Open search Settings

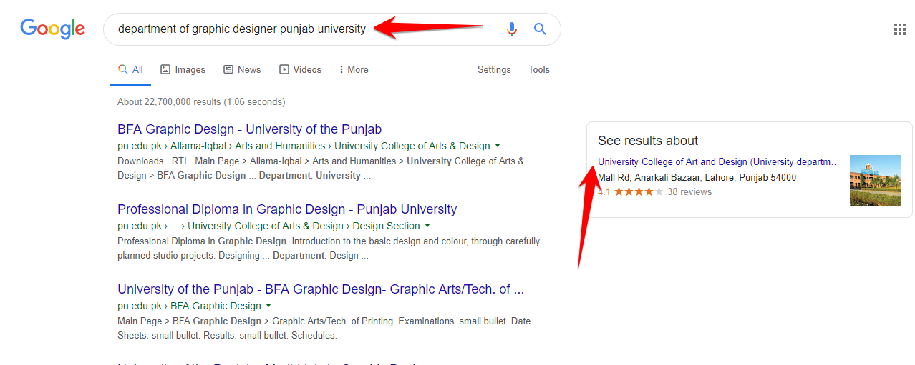click(x=494, y=69)
